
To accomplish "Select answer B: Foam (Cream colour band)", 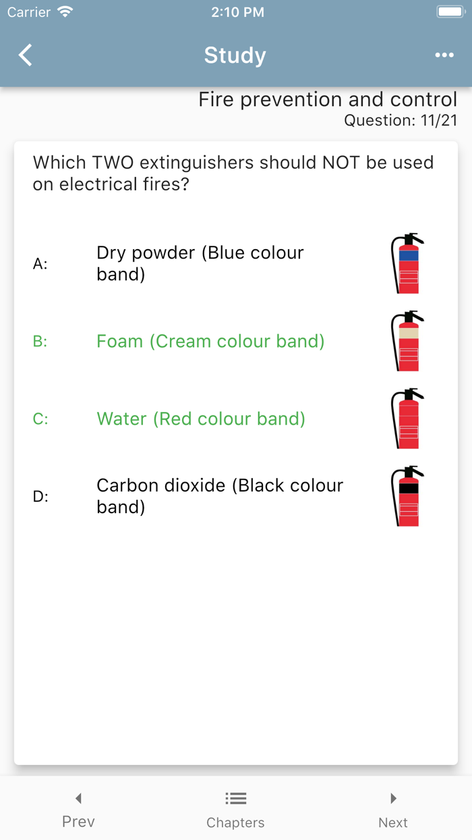I will pos(210,341).
